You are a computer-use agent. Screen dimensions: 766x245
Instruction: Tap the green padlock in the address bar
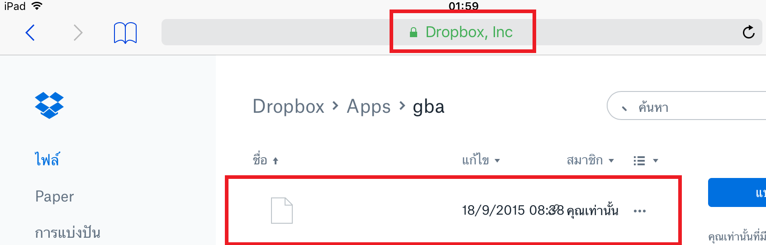(x=413, y=32)
